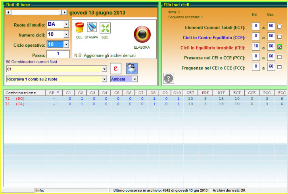Enable the Presenze nei CEI o CCE checkbox
The image size is (288, 194).
[279, 57]
